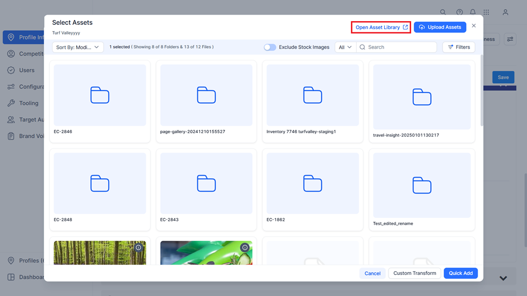Open the Filters panel
Viewport: 527px width, 296px height.
[458, 48]
